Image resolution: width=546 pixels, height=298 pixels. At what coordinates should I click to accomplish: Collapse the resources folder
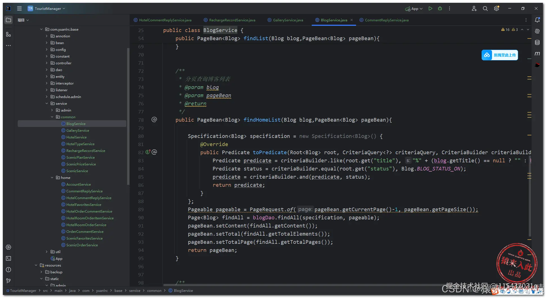pyautogui.click(x=36, y=265)
